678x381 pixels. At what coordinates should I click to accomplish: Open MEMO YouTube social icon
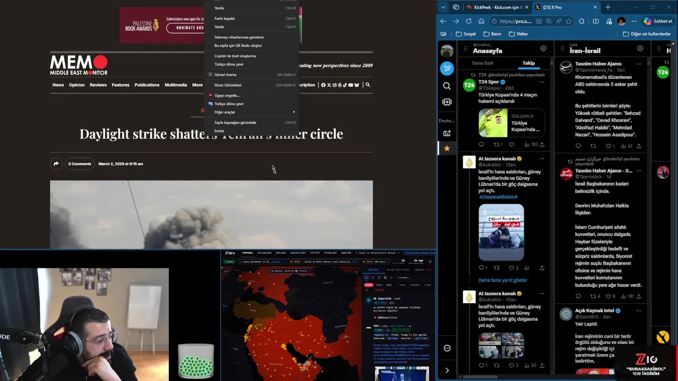pos(350,85)
